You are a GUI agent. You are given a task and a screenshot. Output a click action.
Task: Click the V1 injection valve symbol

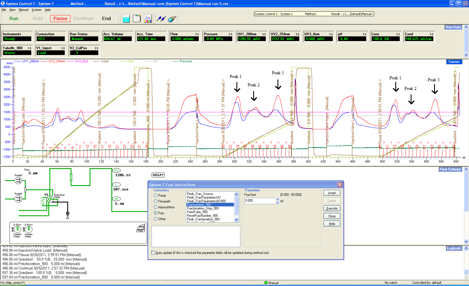(49, 199)
